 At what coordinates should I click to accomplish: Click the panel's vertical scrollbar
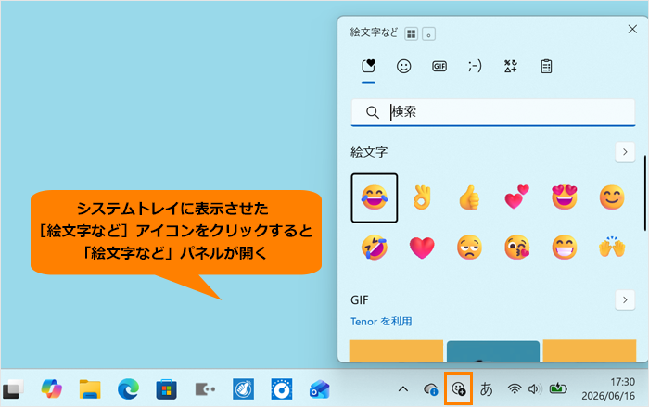pyautogui.click(x=645, y=193)
